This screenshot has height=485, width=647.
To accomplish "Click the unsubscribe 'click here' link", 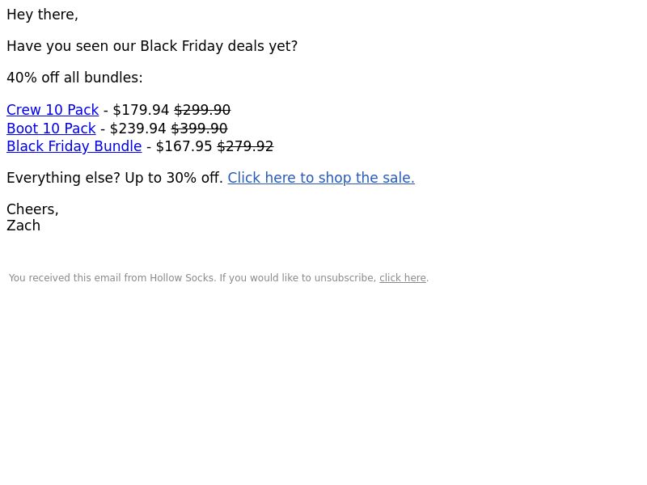I will click(x=403, y=278).
